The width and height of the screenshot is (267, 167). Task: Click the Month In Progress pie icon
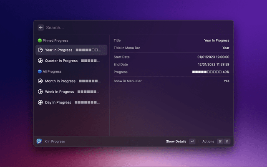click(x=40, y=81)
